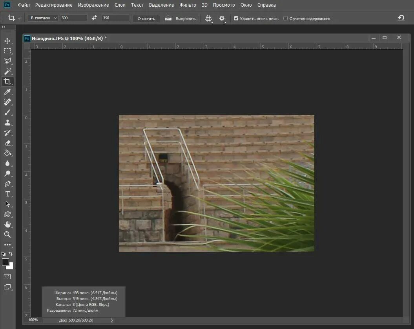Screen dimensions: 414x329
Task: Select the Move tool
Action: click(x=7, y=41)
